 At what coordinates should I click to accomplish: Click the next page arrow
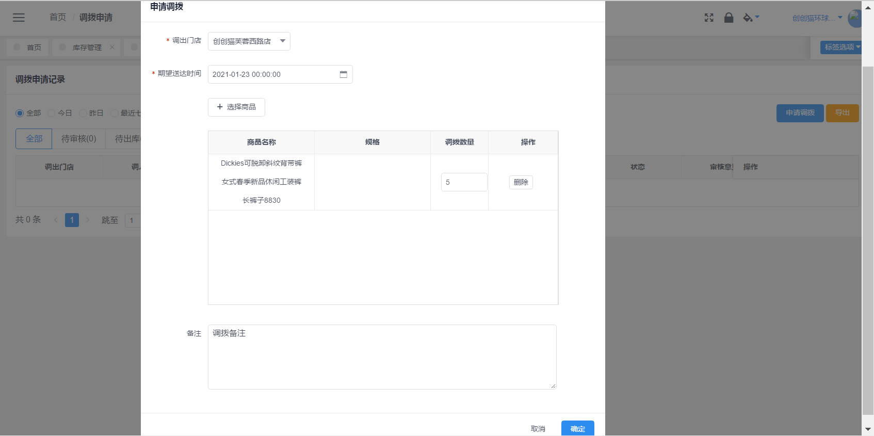click(88, 220)
